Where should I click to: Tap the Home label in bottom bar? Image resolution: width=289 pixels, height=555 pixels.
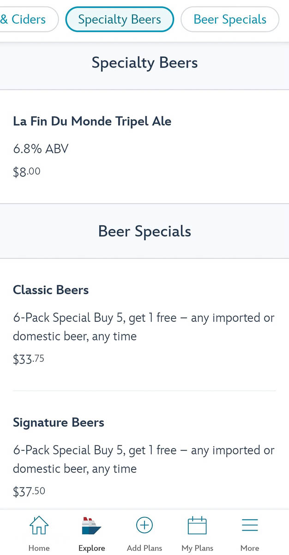[x=39, y=548]
